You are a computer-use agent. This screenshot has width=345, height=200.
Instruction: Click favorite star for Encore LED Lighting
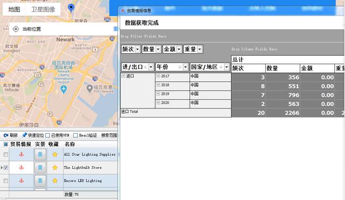tap(55, 181)
